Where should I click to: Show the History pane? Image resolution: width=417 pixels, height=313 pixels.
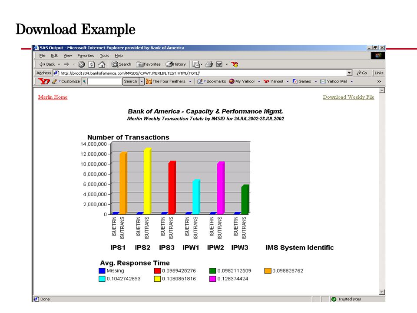[175, 64]
